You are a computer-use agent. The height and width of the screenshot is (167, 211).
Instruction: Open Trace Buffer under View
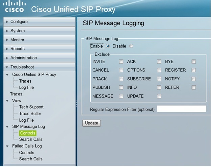pyautogui.click(x=30, y=114)
